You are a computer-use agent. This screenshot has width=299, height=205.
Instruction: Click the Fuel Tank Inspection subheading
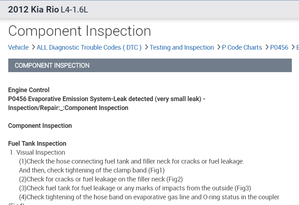(x=37, y=144)
